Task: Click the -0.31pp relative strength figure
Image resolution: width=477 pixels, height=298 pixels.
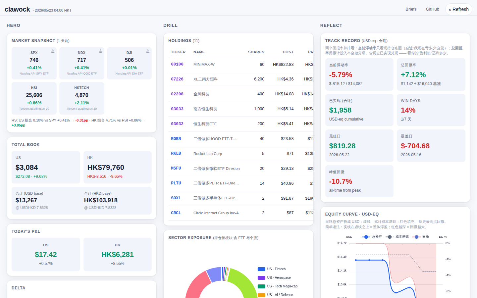Action: pyautogui.click(x=81, y=121)
